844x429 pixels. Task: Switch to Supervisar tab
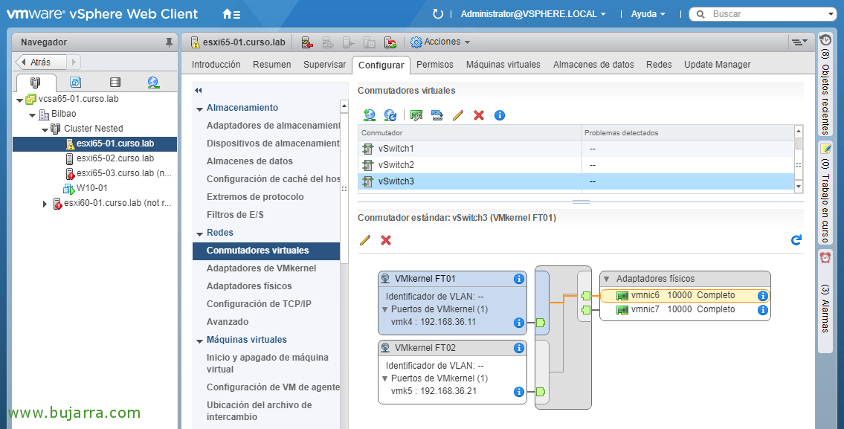coord(324,65)
